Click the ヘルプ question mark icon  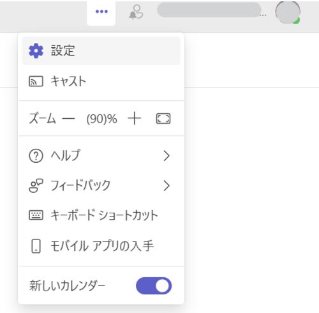pyautogui.click(x=36, y=156)
